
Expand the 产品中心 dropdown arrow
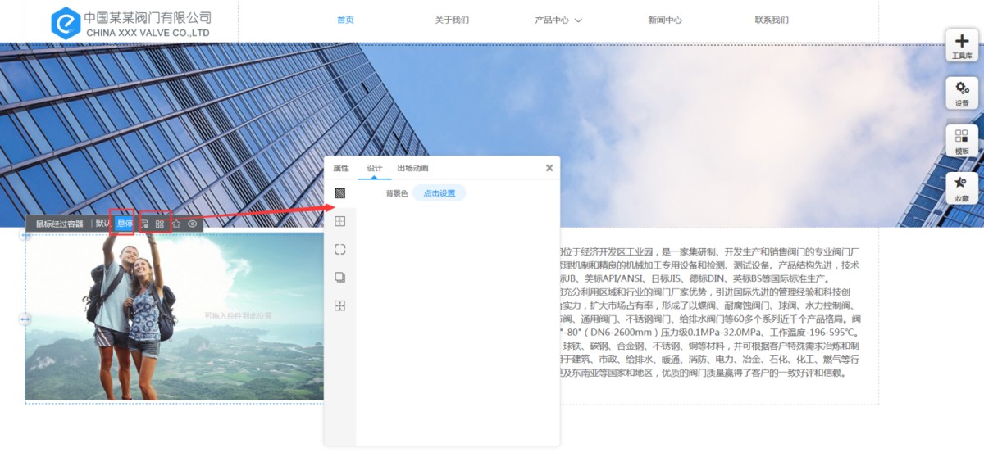pos(578,20)
